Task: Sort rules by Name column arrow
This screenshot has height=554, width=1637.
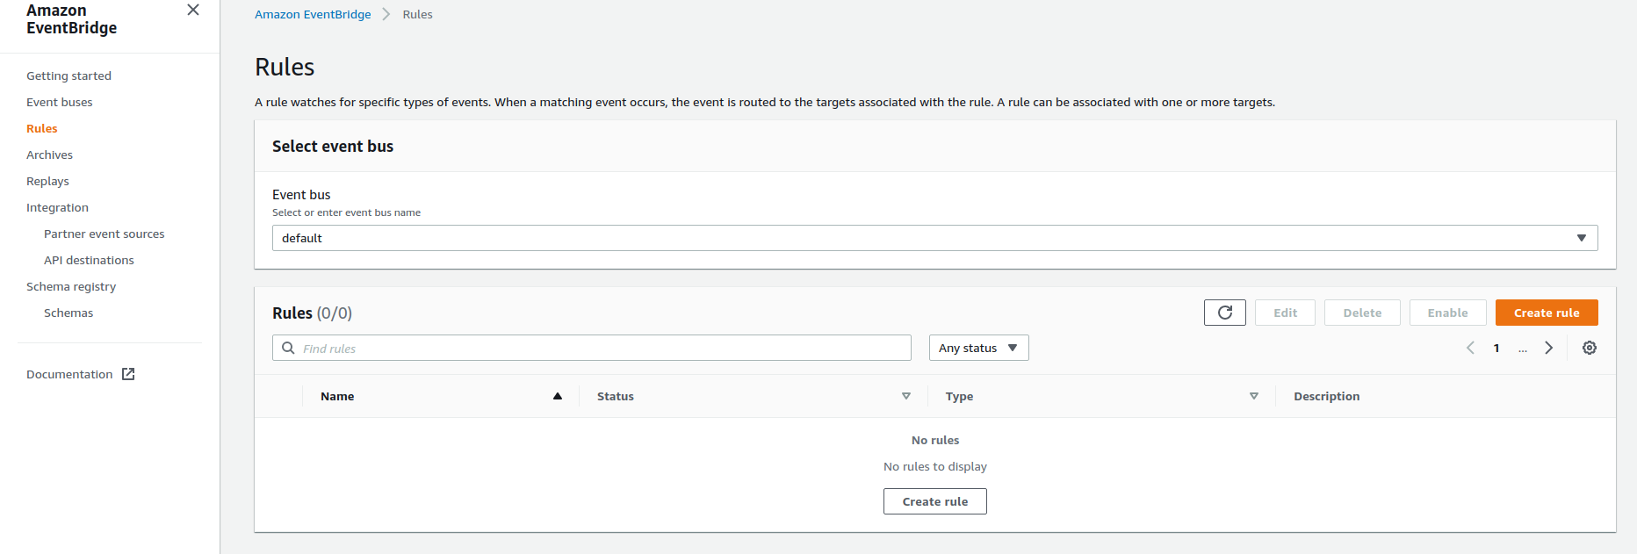Action: point(557,396)
